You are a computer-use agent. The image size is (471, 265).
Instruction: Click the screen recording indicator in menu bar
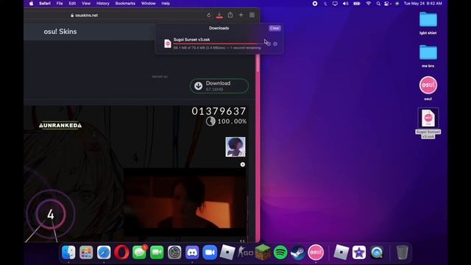coord(315,4)
